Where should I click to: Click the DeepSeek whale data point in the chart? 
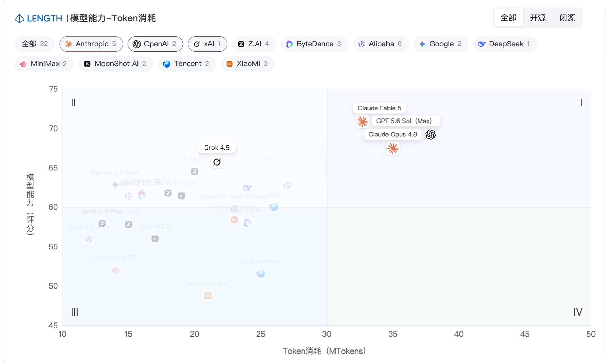[x=247, y=188]
